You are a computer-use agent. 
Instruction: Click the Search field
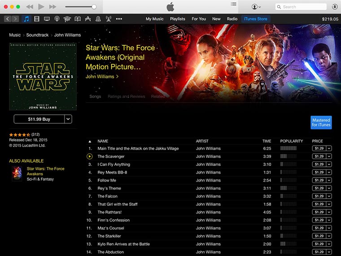[x=301, y=7]
